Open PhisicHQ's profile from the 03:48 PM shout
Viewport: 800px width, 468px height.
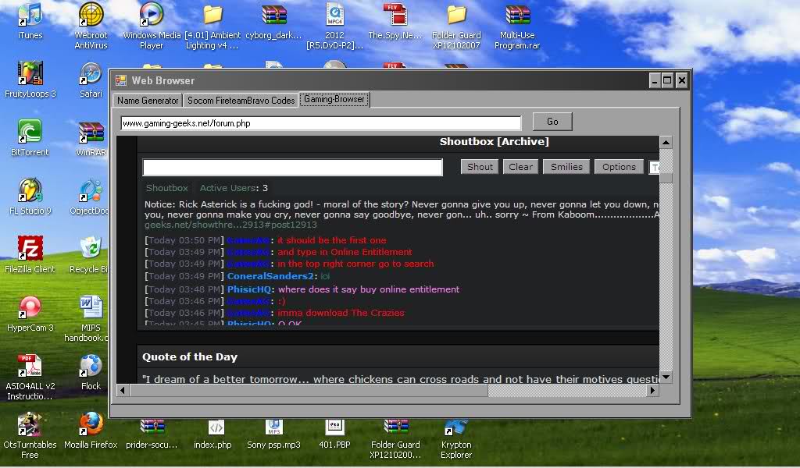point(249,289)
